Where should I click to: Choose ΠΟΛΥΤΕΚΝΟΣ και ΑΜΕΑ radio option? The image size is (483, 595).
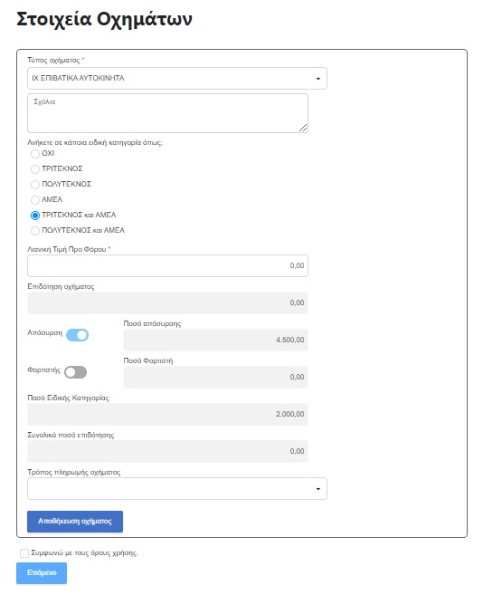point(35,231)
